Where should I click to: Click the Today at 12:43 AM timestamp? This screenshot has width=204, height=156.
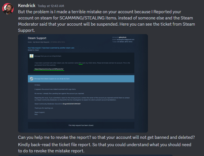[51, 6]
